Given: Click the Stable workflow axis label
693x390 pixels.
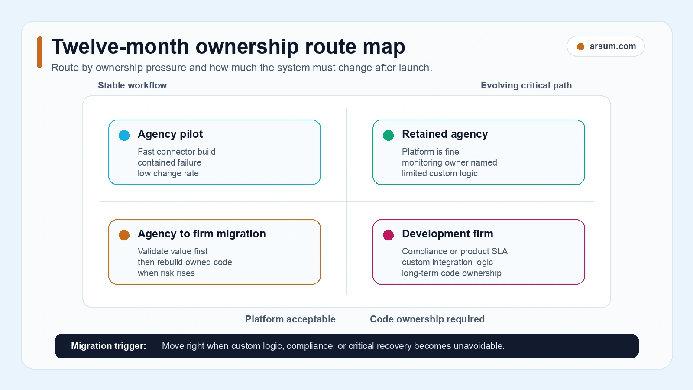Looking at the screenshot, I should [133, 85].
